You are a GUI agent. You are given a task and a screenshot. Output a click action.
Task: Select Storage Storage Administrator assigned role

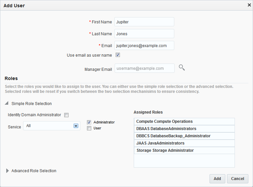click(184, 150)
